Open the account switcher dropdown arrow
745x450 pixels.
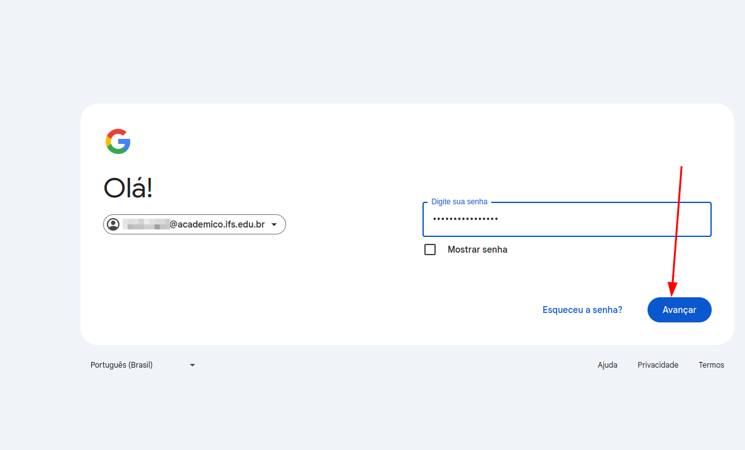click(274, 224)
